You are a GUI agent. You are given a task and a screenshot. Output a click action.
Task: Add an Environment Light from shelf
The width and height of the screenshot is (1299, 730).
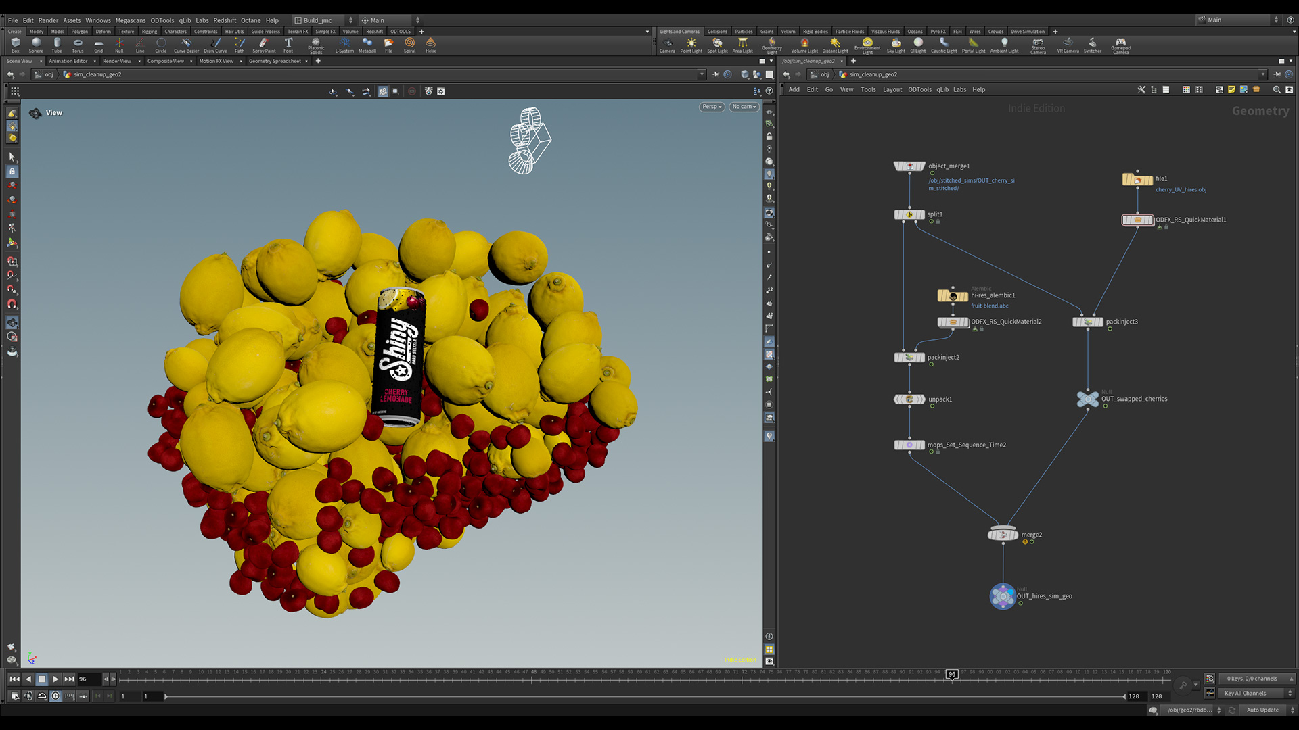click(x=867, y=45)
